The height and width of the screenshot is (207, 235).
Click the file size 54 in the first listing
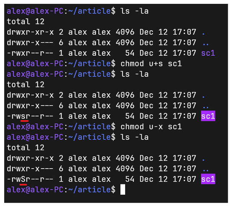tap(130, 53)
